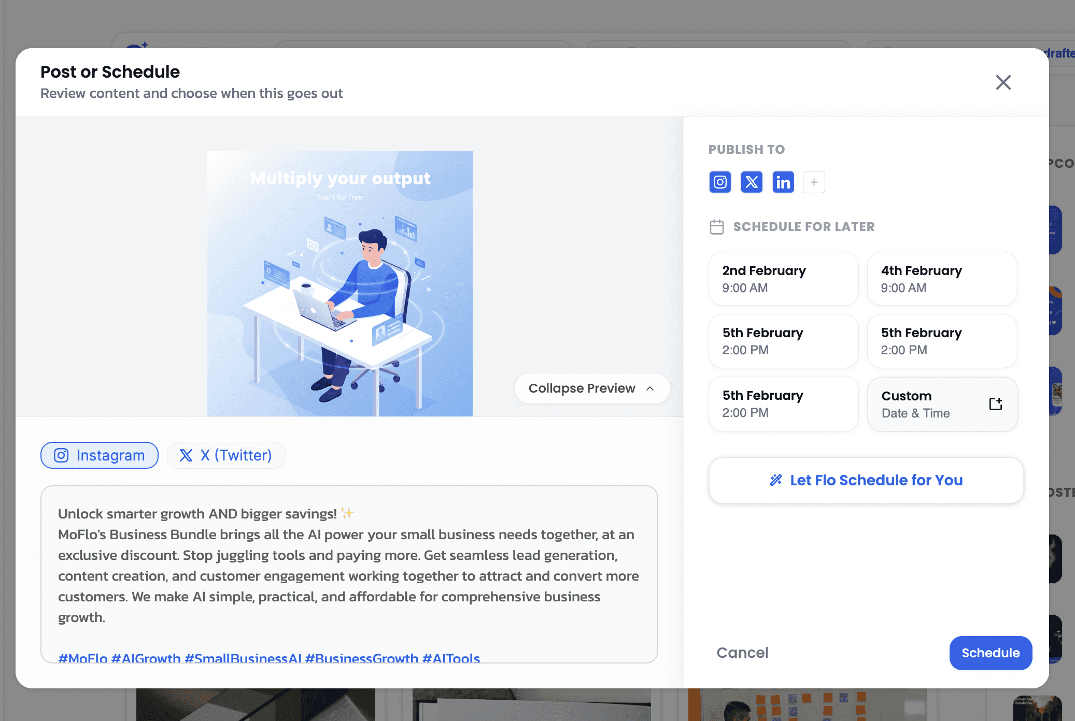Close the Post or Schedule dialog

pyautogui.click(x=1003, y=82)
